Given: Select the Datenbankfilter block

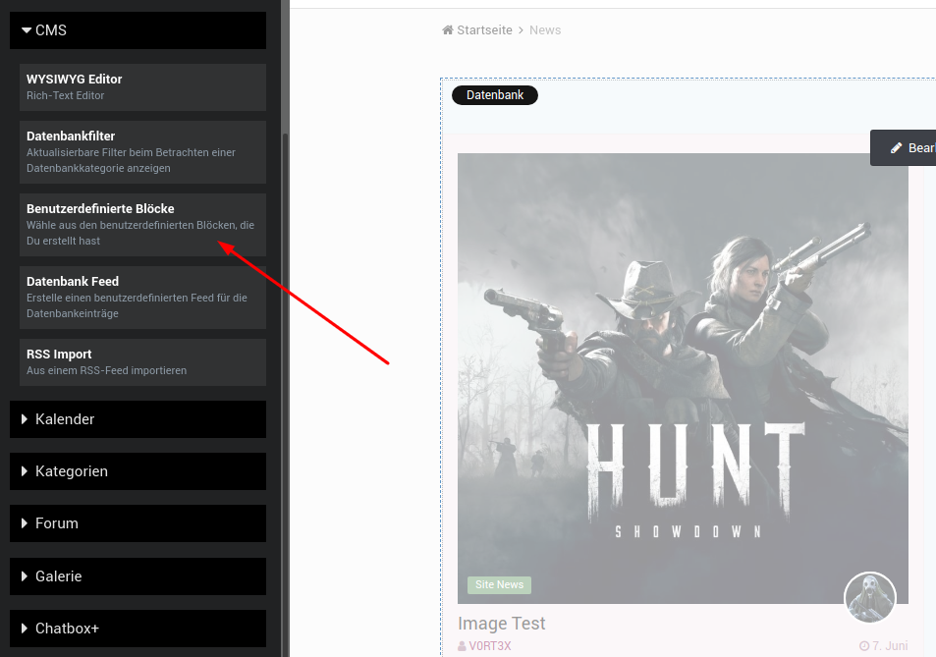Looking at the screenshot, I should (x=142, y=152).
